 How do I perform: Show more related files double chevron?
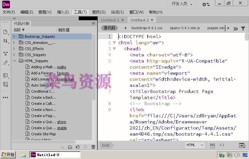[x=236, y=29]
